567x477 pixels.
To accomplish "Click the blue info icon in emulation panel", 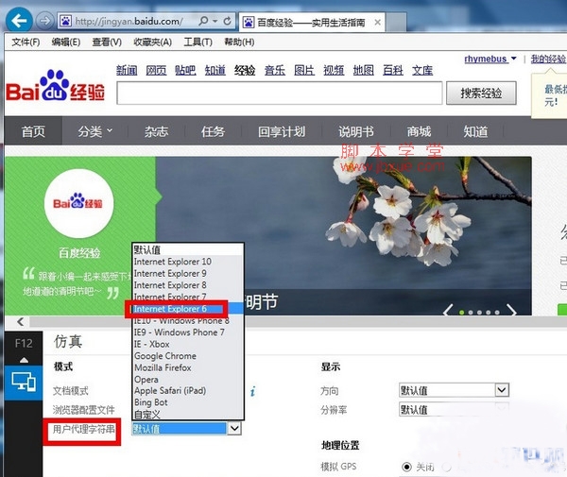I will 252,391.
